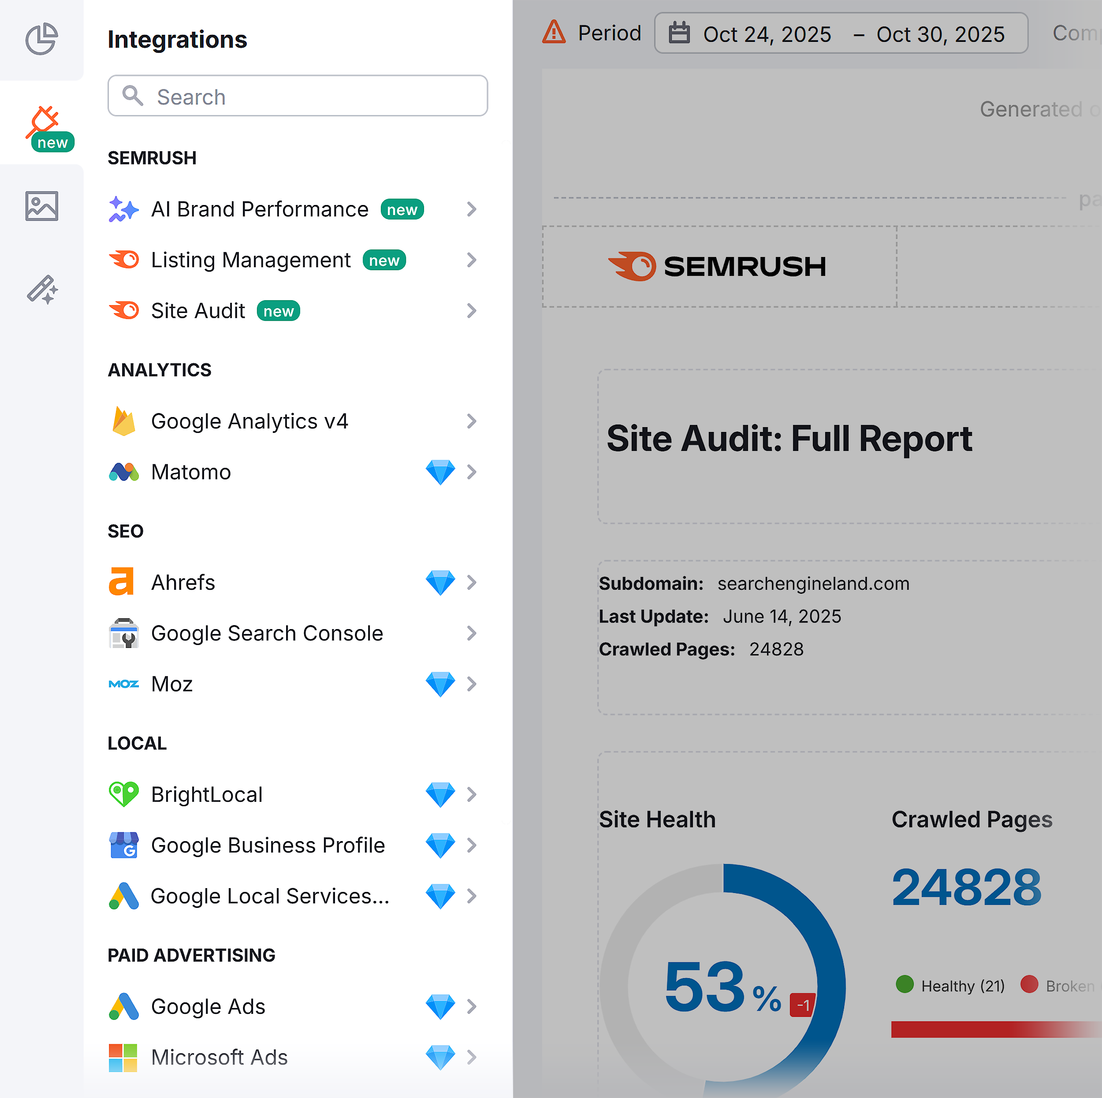The height and width of the screenshot is (1098, 1102).
Task: Click the Google Analytics v4 icon
Action: 123,421
